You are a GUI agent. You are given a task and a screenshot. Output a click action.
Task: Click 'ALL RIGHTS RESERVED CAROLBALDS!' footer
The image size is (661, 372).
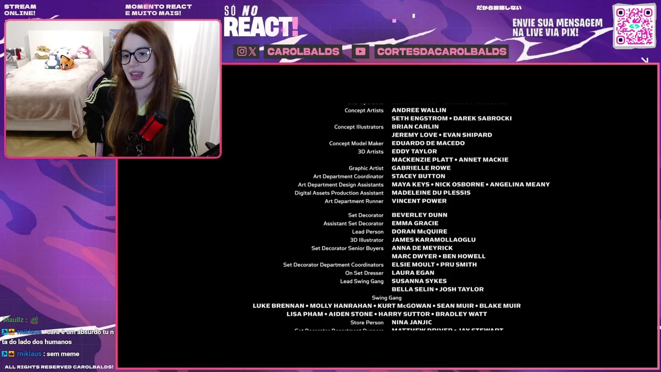59,367
